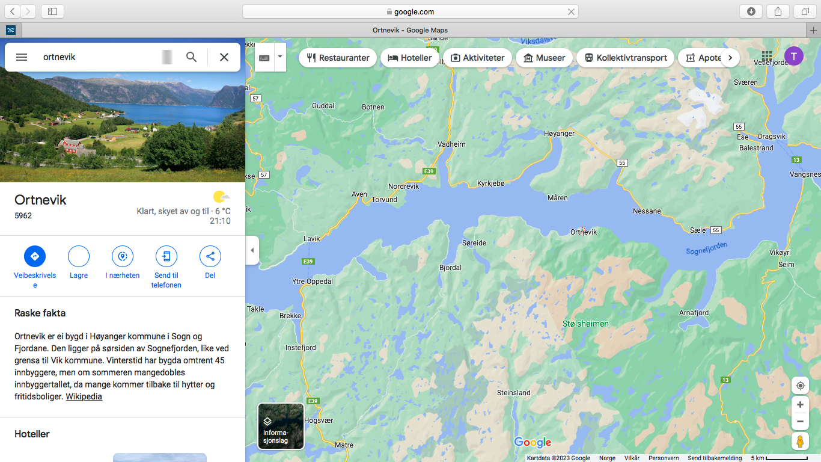Click the Kyrkjebø place label
This screenshot has height=462, width=821.
tap(491, 183)
